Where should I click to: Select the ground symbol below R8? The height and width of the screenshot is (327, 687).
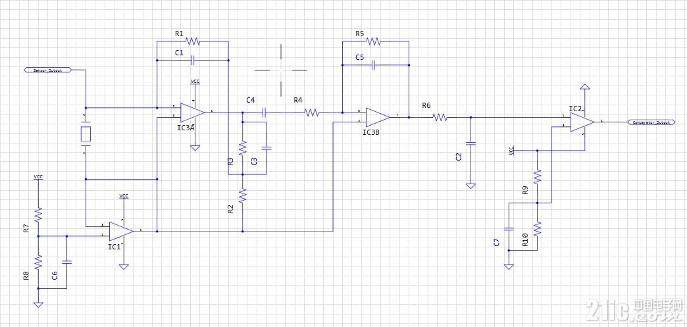click(x=38, y=305)
